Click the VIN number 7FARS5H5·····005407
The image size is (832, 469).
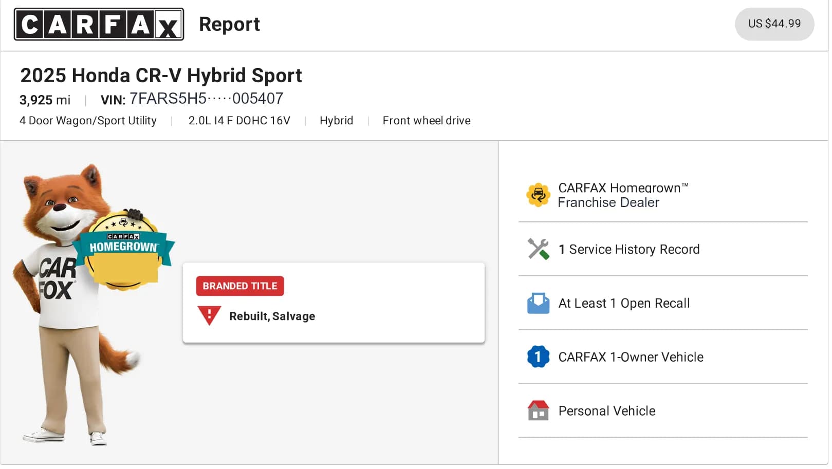coord(206,98)
